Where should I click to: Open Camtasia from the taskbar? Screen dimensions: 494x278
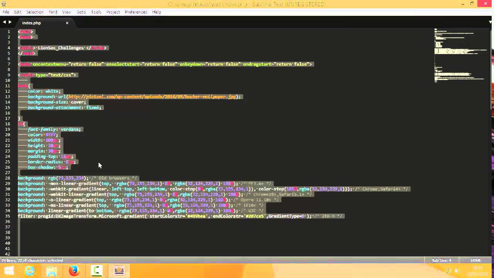[96, 270]
